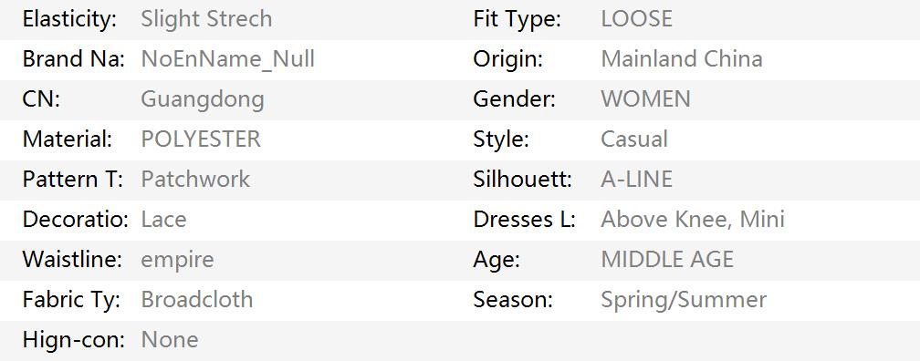920x361 pixels.
Task: Select the Slight Strech value
Action: coord(206,19)
